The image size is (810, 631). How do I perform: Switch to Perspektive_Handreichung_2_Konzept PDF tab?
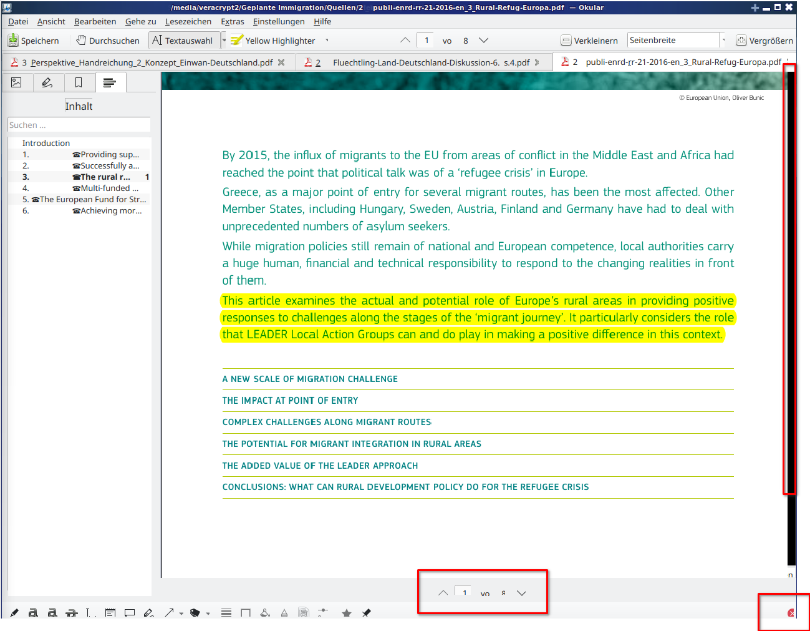(x=147, y=62)
